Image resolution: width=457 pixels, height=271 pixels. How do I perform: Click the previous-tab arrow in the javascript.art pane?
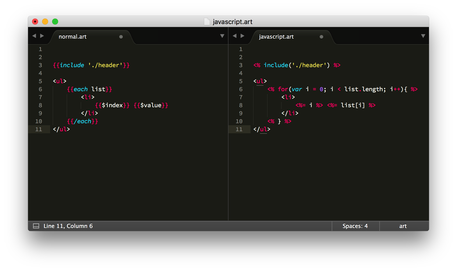[x=235, y=36]
